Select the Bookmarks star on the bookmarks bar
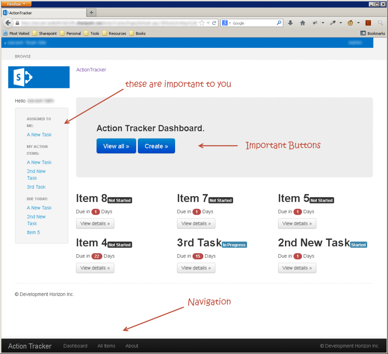 pos(363,33)
